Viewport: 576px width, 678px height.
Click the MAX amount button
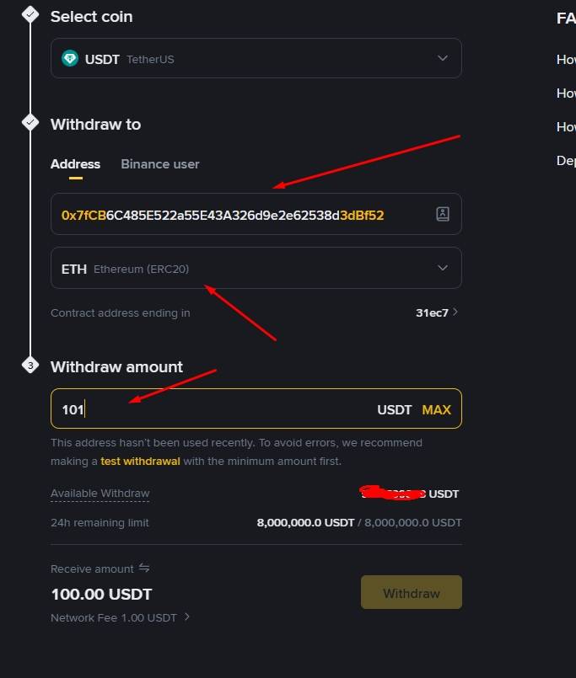coord(436,410)
